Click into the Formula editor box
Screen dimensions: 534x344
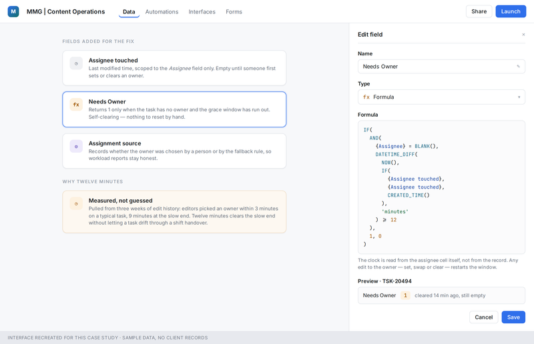coord(441,187)
